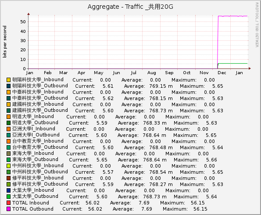Click the 修平科技大學_Inbound brown swatch
This screenshot has width=261, height=215.
tap(8, 178)
